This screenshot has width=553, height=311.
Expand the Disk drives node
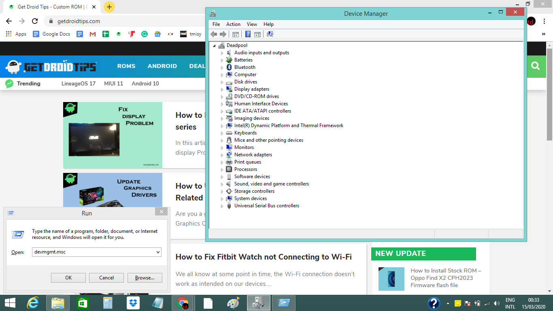pyautogui.click(x=222, y=82)
